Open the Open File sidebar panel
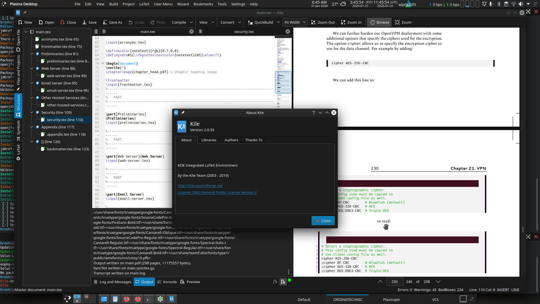Screen dimensions: 540x304 [18, 41]
